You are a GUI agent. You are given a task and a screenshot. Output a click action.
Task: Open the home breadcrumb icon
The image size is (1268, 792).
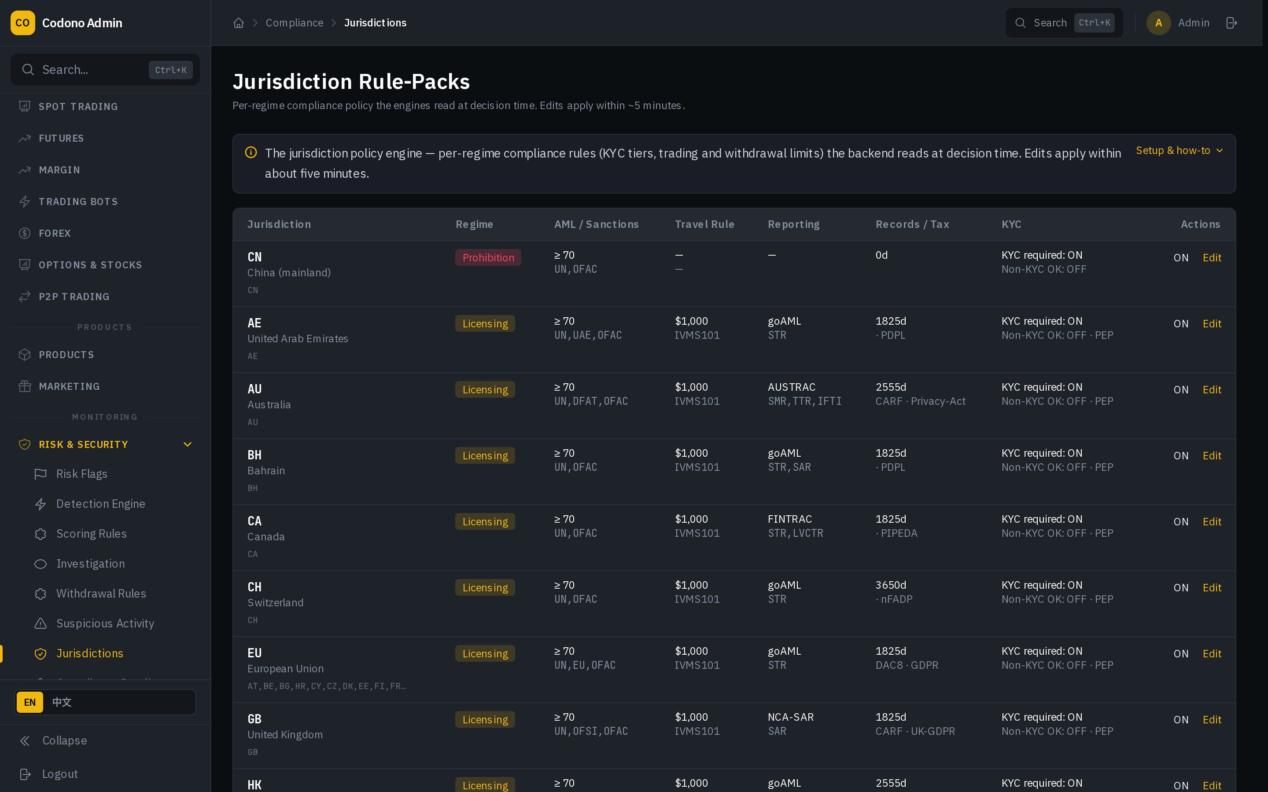[x=238, y=22]
